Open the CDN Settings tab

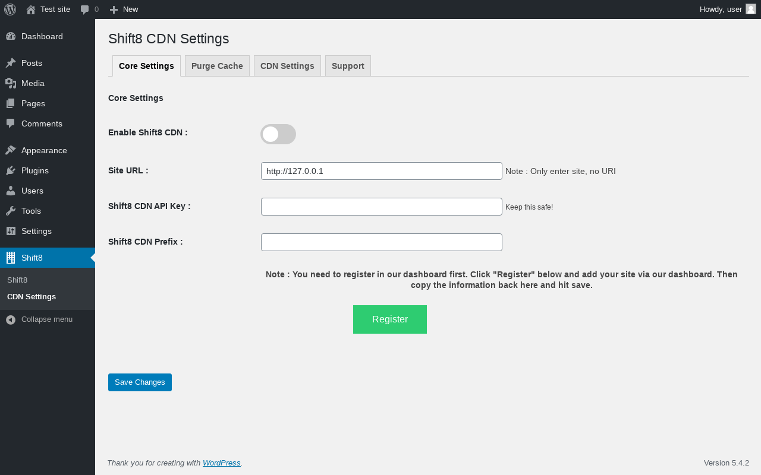[x=287, y=66]
